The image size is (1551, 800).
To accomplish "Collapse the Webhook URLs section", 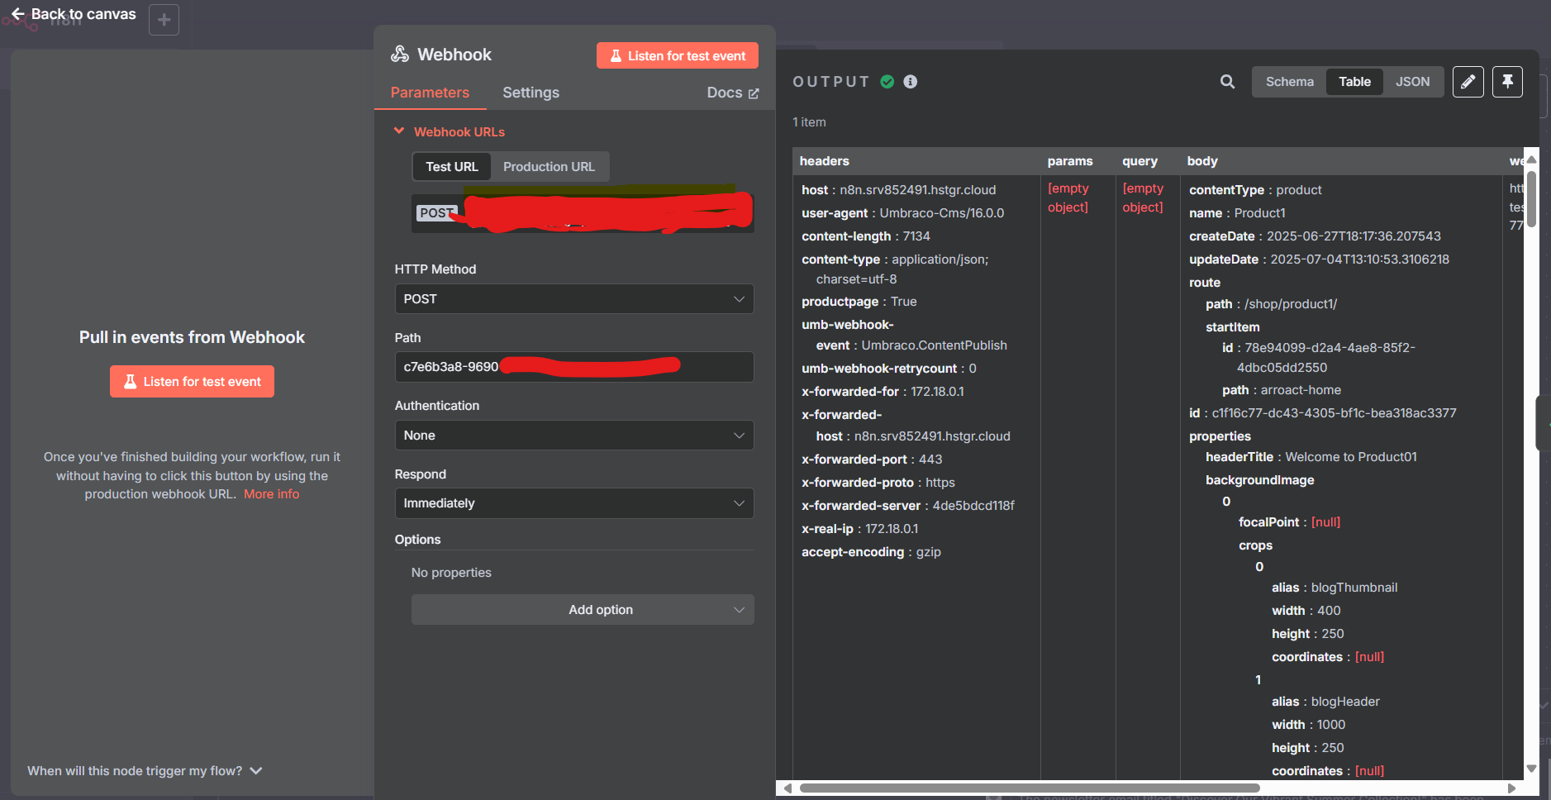I will (400, 131).
